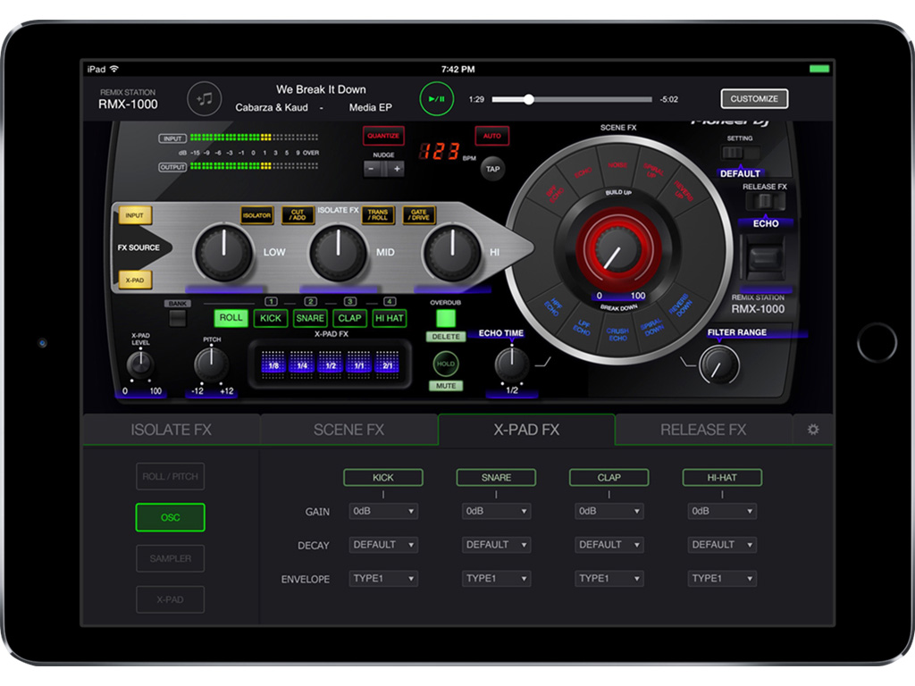The height and width of the screenshot is (686, 915).
Task: Select the OSC source button
Action: 170,517
